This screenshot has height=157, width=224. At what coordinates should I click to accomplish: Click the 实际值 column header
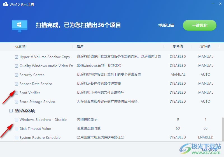point(206,47)
